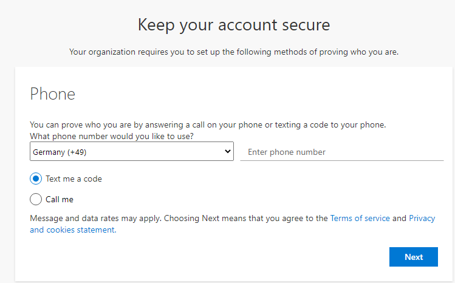Open the Terms of service link
Viewport: 455px width, 283px height.
click(x=360, y=218)
